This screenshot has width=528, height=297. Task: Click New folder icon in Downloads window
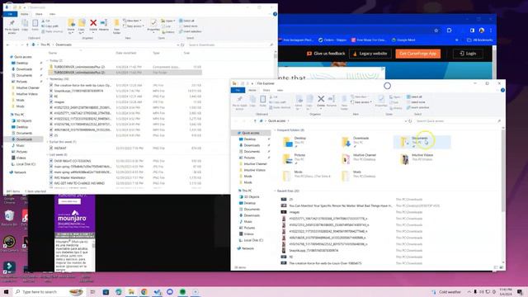click(x=116, y=23)
